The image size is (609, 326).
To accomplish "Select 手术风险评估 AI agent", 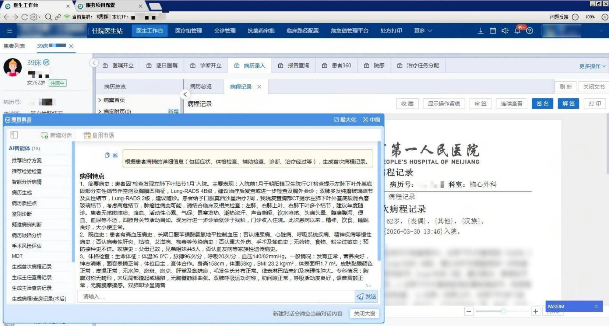I will click(27, 246).
